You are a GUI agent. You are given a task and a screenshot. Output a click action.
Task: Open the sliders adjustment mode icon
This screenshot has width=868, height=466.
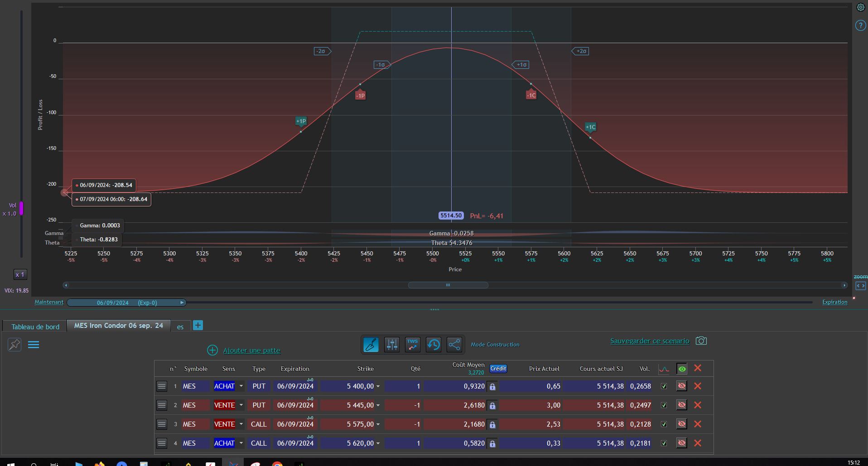coord(392,345)
